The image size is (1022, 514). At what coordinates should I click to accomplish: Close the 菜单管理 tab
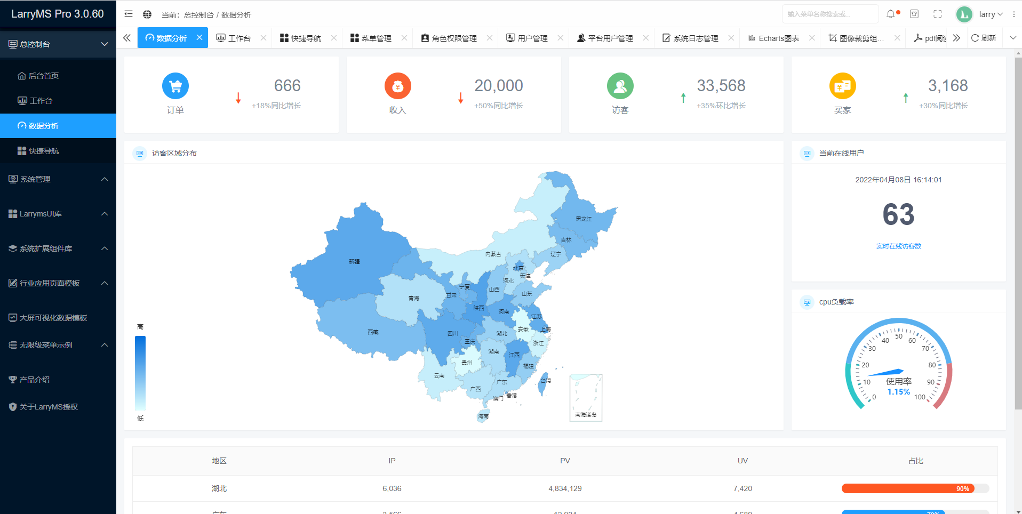(x=404, y=38)
